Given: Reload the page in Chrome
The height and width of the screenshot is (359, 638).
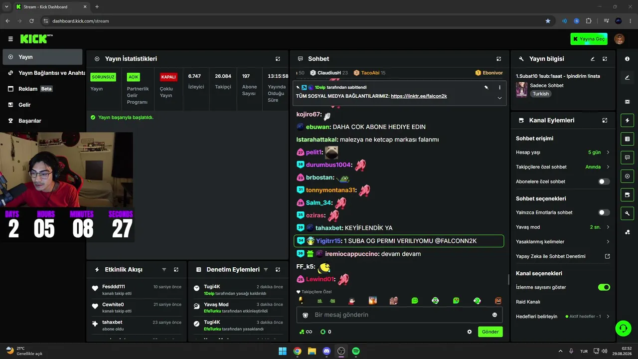Looking at the screenshot, I should (x=31, y=21).
